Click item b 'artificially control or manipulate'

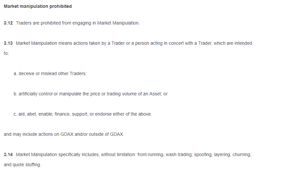pos(50,94)
